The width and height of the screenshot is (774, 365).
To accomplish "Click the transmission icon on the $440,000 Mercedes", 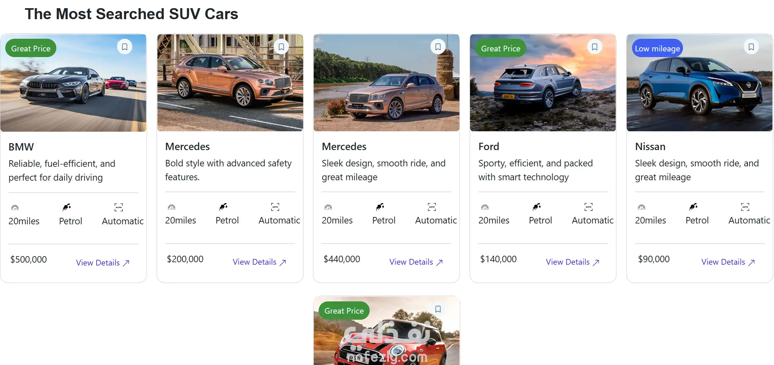I will (432, 207).
